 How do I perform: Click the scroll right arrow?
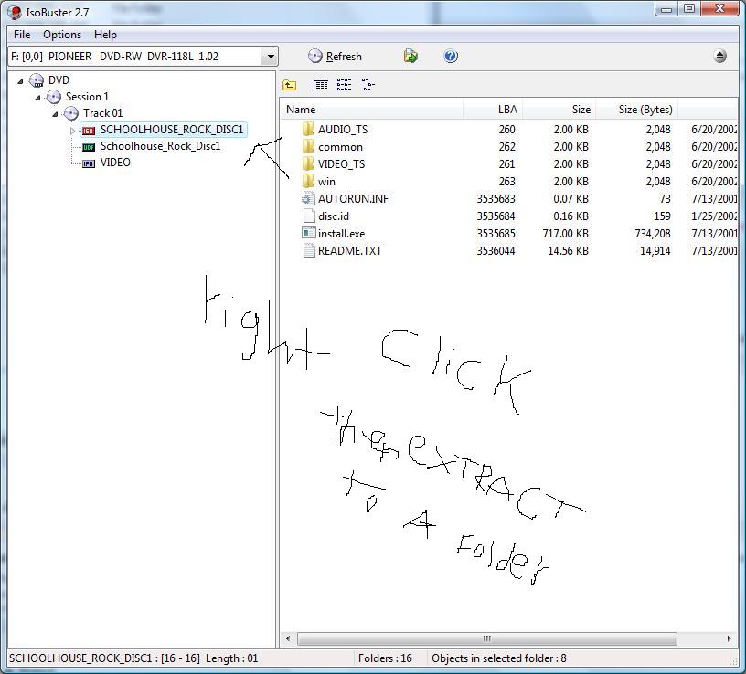[x=729, y=638]
